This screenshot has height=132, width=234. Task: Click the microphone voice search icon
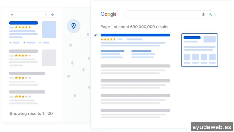click(x=203, y=14)
